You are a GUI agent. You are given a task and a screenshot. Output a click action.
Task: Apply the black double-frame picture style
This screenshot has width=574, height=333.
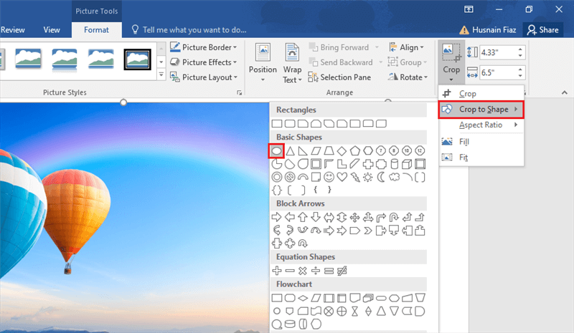[137, 59]
